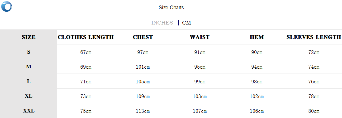This screenshot has width=342, height=118.
Task: Click the CLOTHES LENGTH column header
Action: pos(85,37)
